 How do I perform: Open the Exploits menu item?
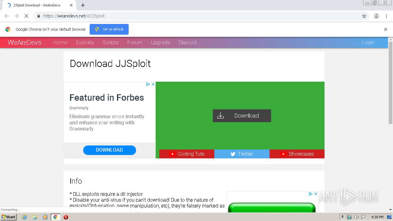[x=85, y=42]
